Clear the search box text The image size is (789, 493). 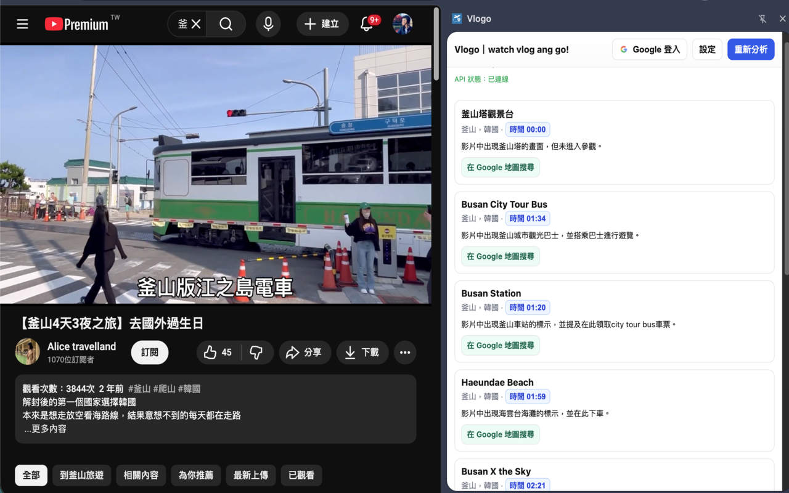coord(196,24)
